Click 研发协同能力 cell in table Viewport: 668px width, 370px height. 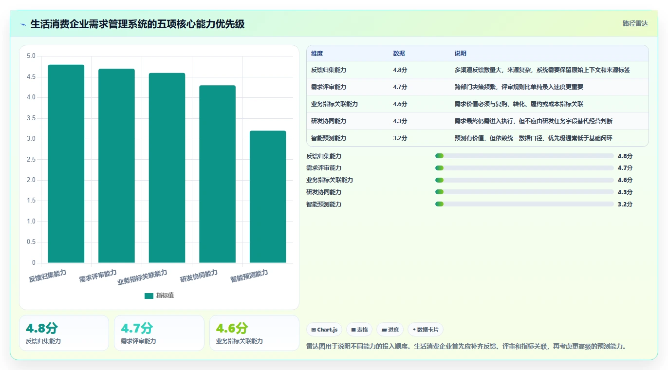pos(329,121)
